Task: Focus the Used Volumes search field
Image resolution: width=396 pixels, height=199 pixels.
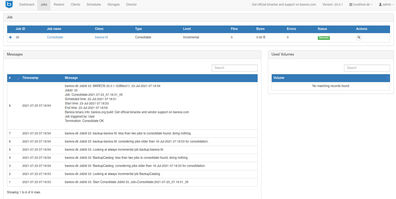Action: [x=367, y=68]
